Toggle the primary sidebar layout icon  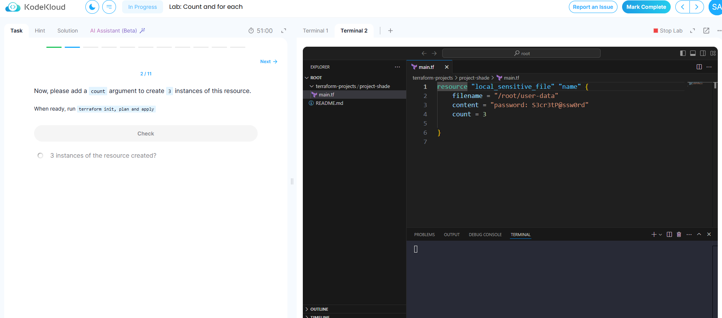pyautogui.click(x=683, y=53)
